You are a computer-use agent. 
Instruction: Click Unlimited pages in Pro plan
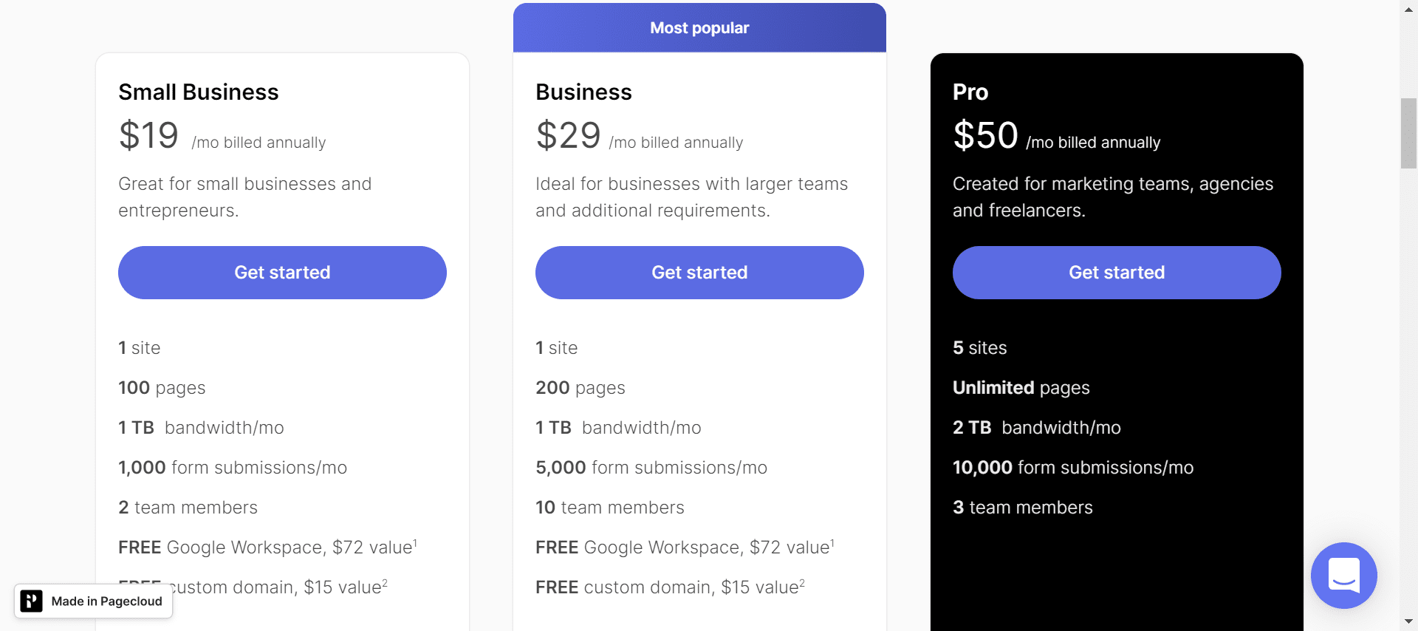[x=1021, y=388]
